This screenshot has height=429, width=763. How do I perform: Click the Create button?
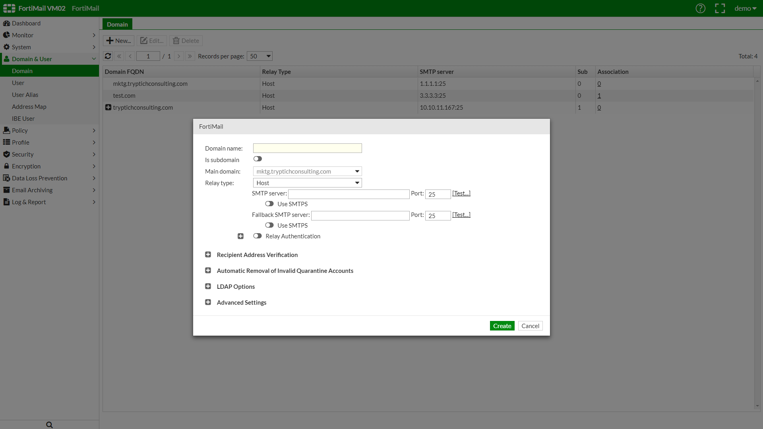(502, 326)
